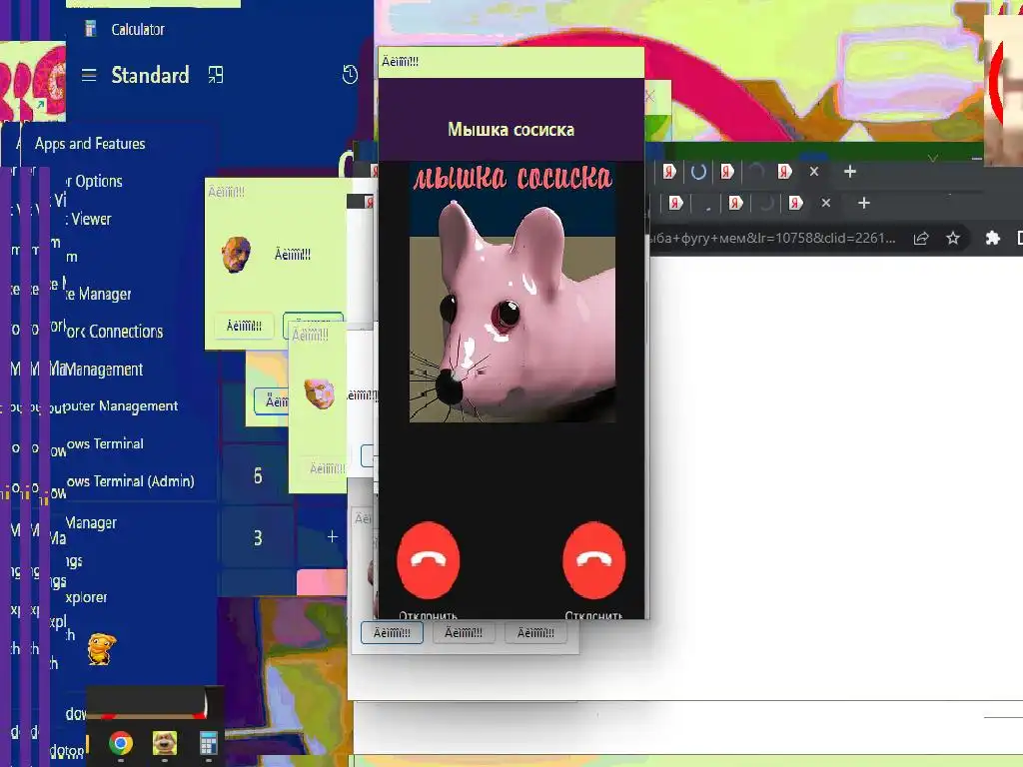This screenshot has width=1023, height=767.
Task: Hit the 3 key on Calculator
Action: point(258,538)
